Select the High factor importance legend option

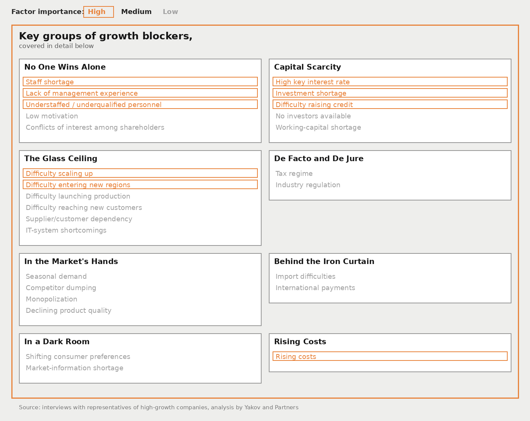98,12
